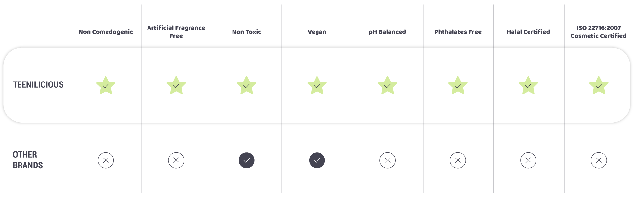Click Teenilicious star under Artificial Fragrance Free
The height and width of the screenshot is (198, 635).
pos(176,85)
